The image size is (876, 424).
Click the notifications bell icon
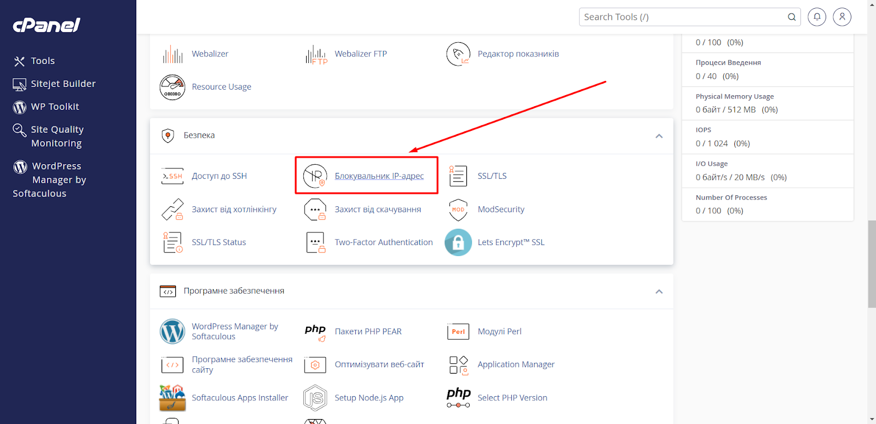tap(817, 17)
